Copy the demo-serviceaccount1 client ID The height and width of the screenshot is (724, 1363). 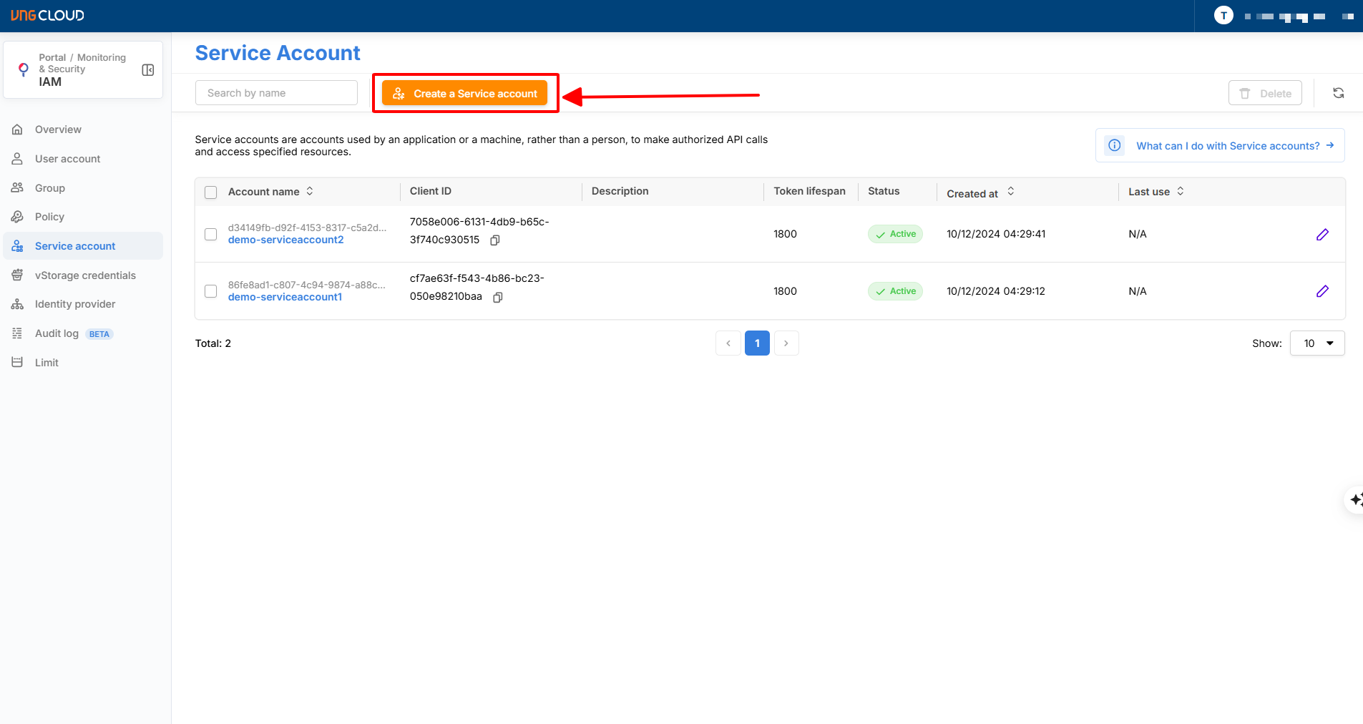[x=498, y=297]
